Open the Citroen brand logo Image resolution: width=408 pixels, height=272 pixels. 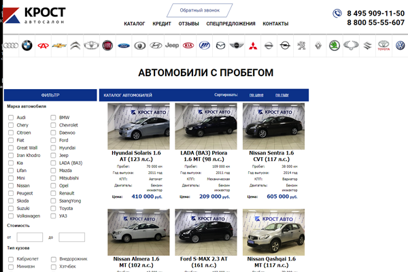click(x=75, y=46)
